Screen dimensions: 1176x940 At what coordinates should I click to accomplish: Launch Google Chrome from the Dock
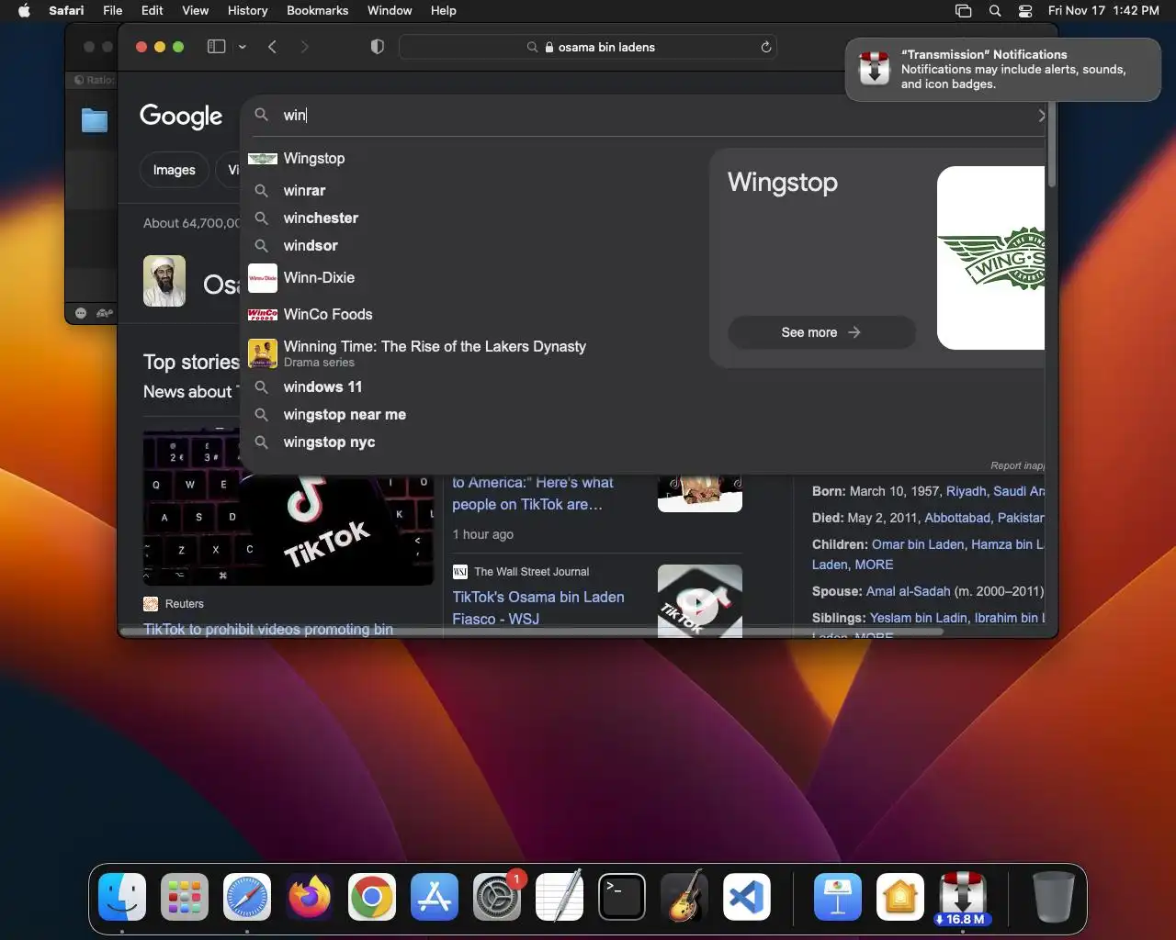(372, 897)
